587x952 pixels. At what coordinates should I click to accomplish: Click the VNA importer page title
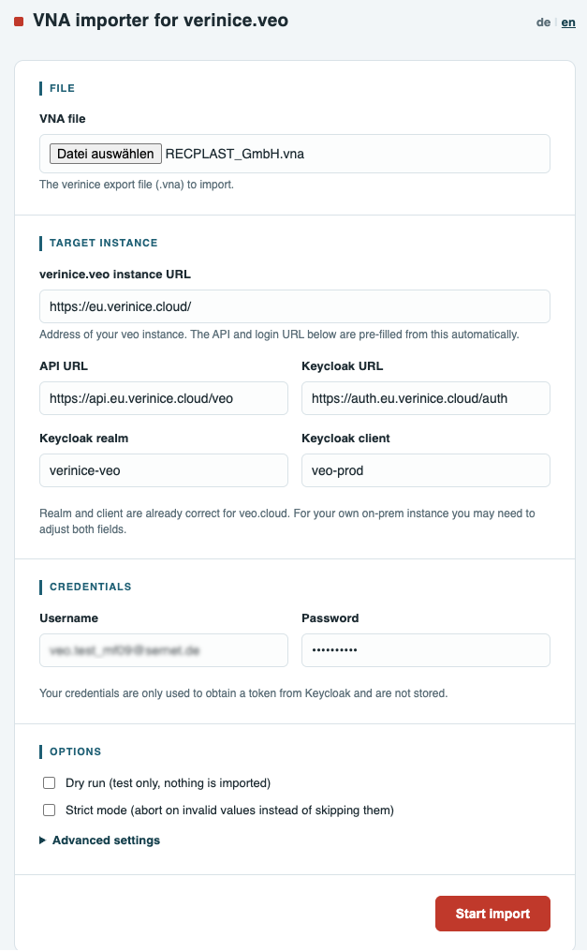[161, 21]
